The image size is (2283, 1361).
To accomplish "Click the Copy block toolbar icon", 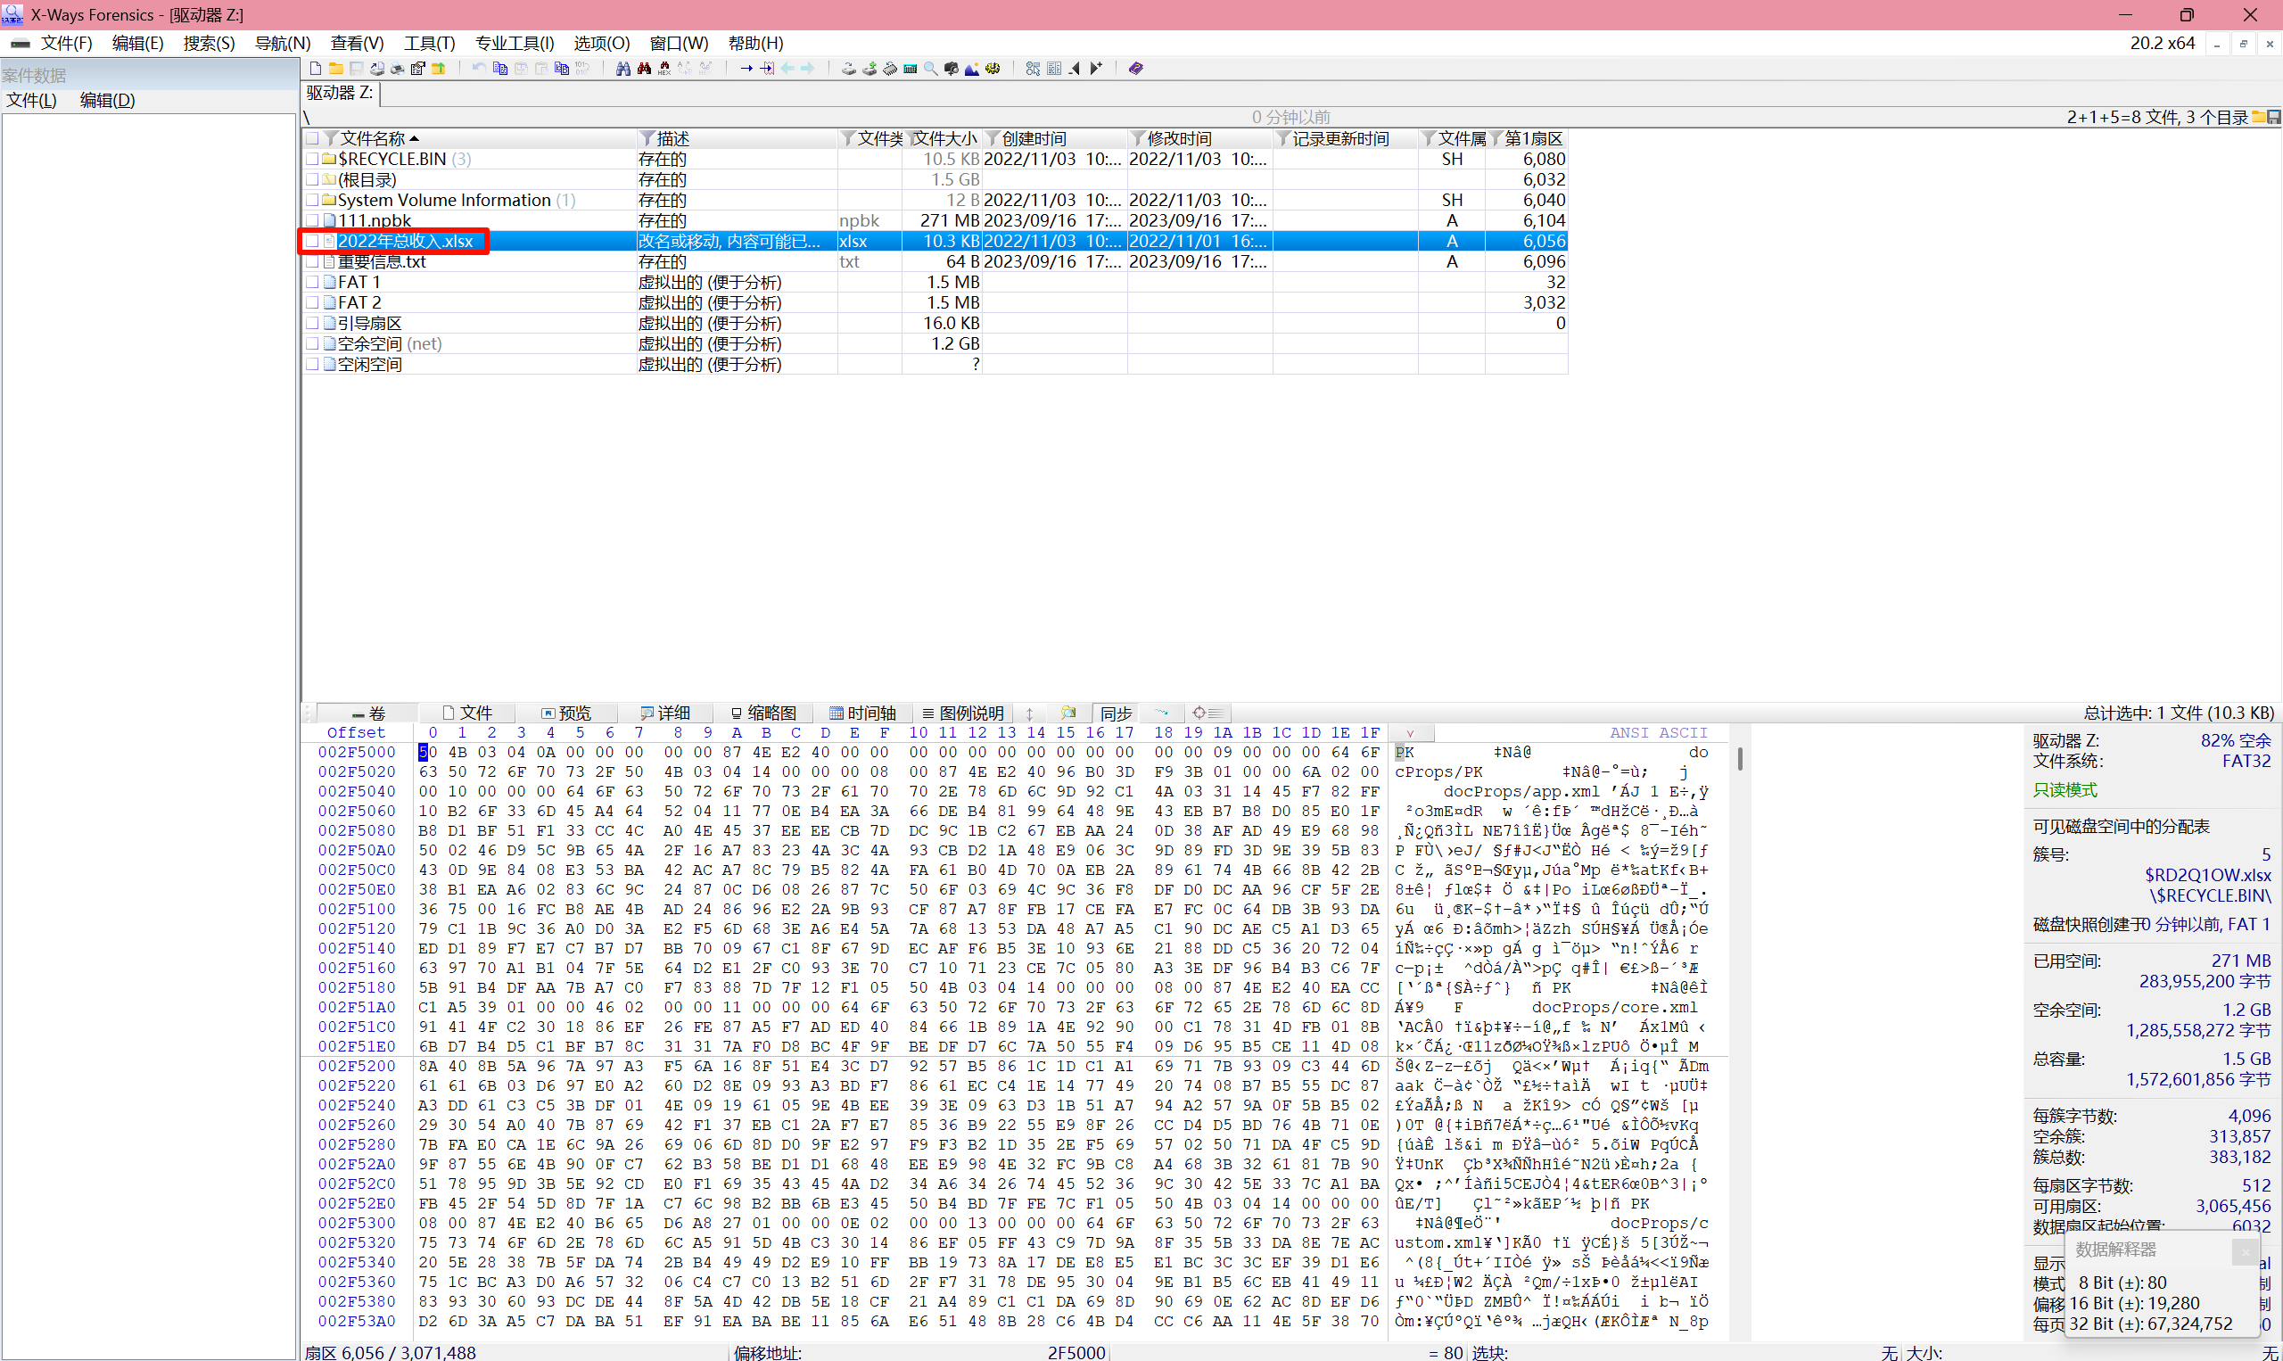I will point(499,69).
